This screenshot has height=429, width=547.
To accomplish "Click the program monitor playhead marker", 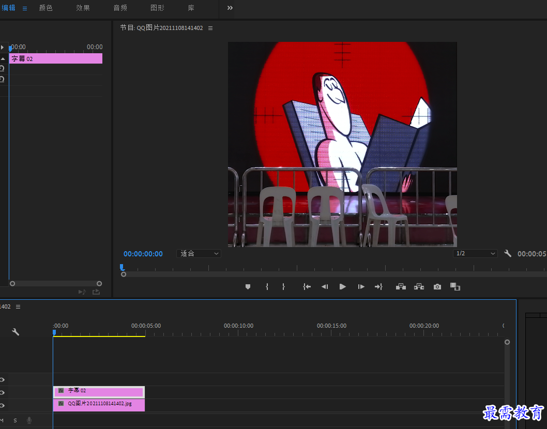I will pyautogui.click(x=121, y=267).
